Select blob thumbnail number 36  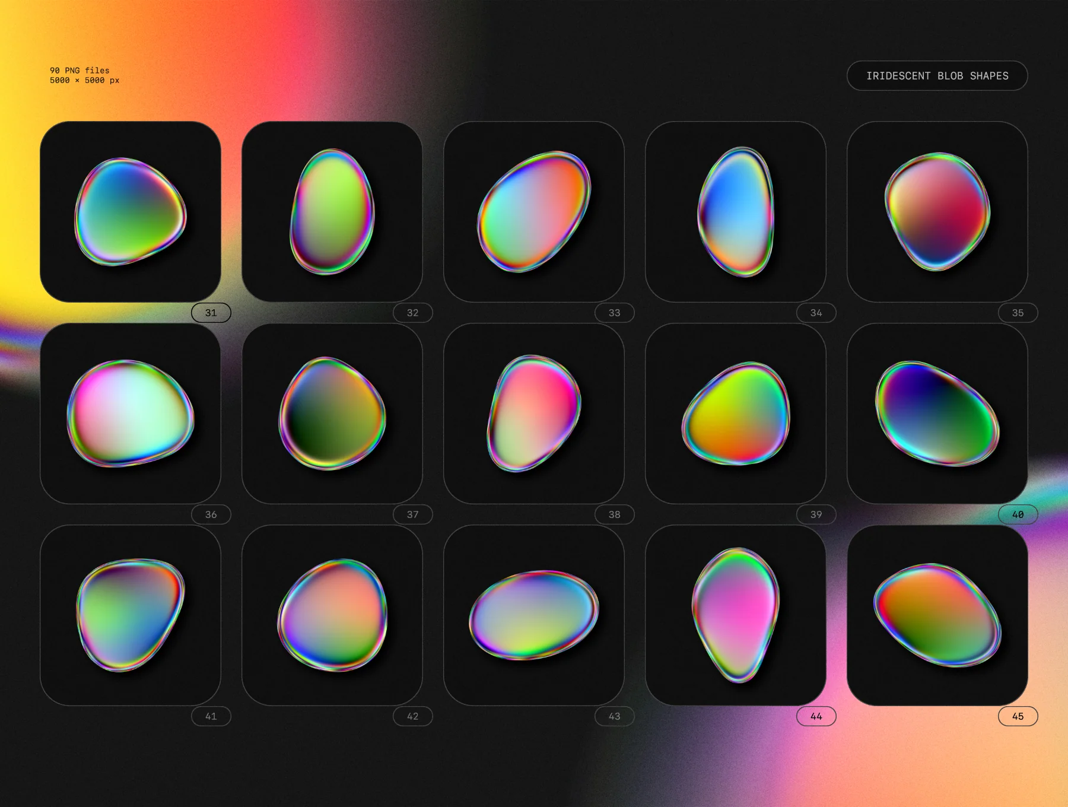tap(131, 414)
